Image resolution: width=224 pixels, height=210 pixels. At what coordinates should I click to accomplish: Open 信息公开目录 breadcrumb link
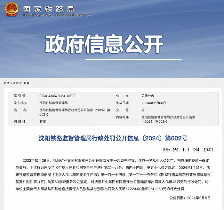[x=21, y=83]
